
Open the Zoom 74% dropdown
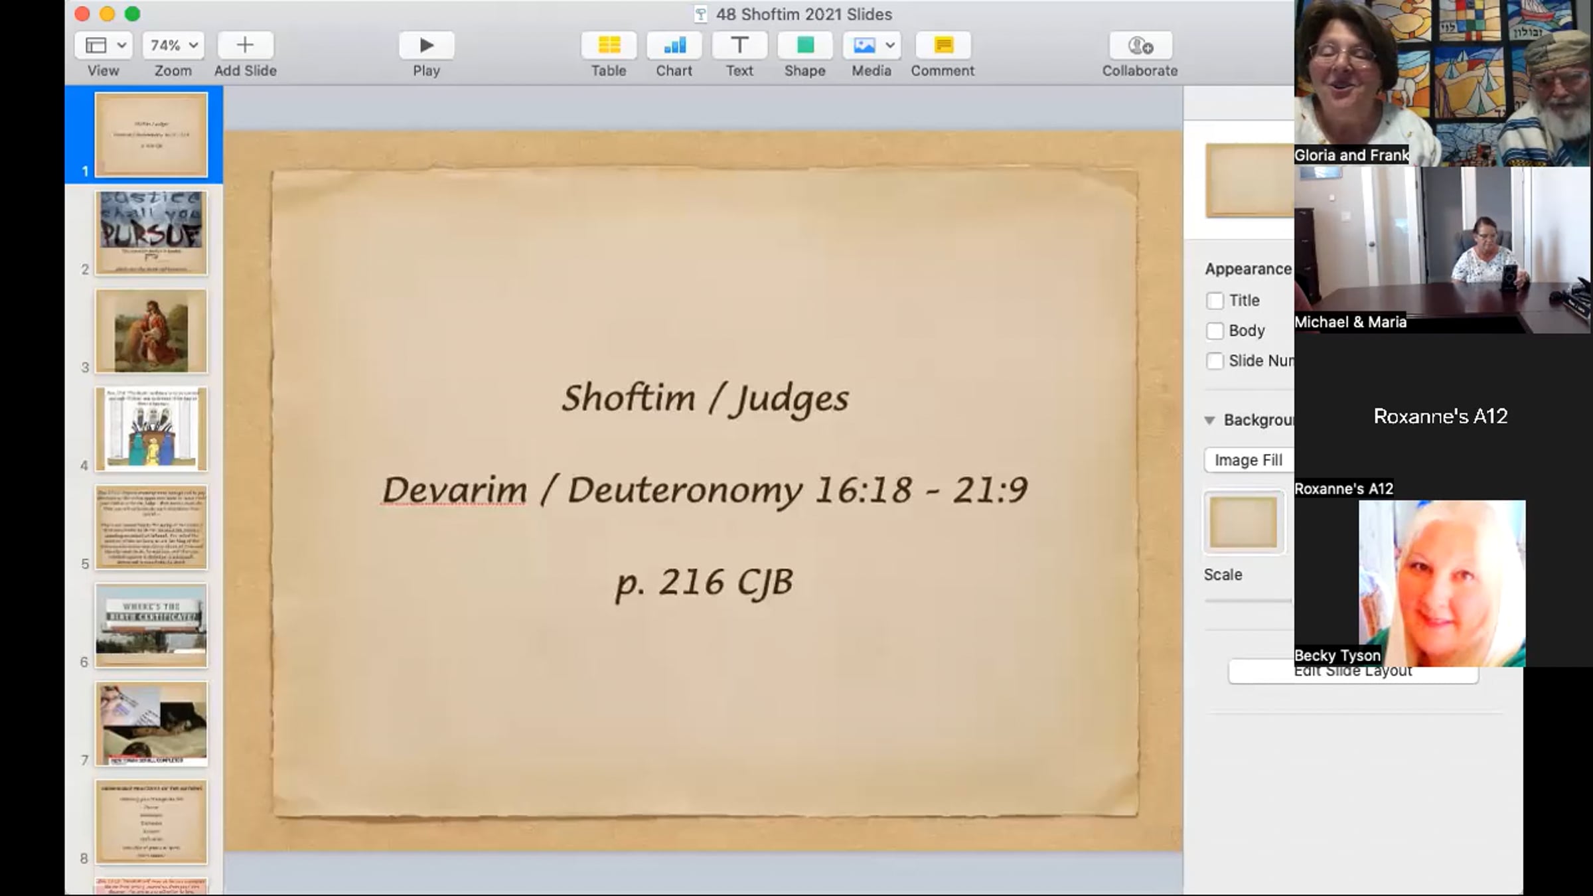point(173,45)
